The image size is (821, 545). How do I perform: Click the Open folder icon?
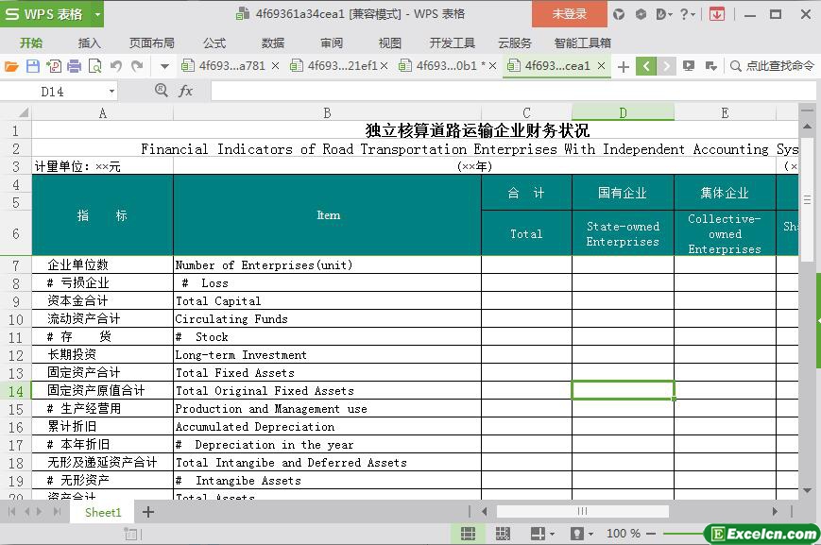coord(11,66)
